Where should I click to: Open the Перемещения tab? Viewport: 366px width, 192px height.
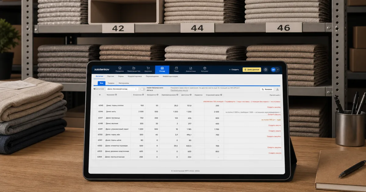coord(152,76)
